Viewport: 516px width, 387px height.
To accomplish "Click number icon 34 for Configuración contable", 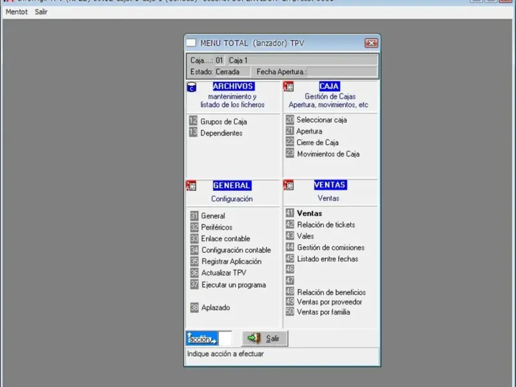I will [x=194, y=250].
